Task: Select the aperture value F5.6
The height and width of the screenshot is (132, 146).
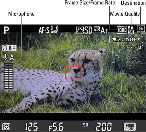Action: point(56,127)
